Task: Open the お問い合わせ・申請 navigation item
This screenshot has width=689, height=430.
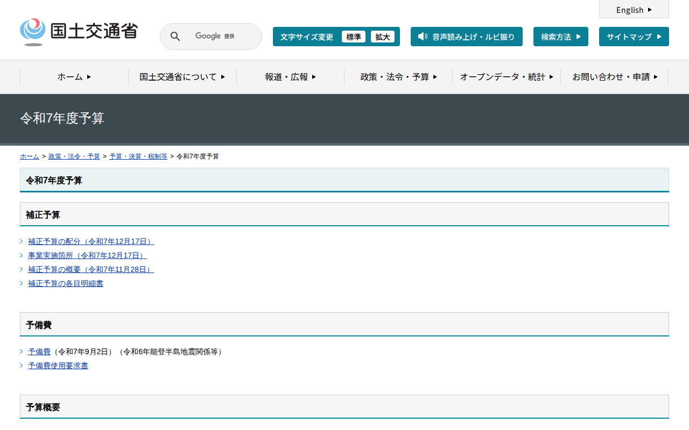Action: pyautogui.click(x=614, y=77)
